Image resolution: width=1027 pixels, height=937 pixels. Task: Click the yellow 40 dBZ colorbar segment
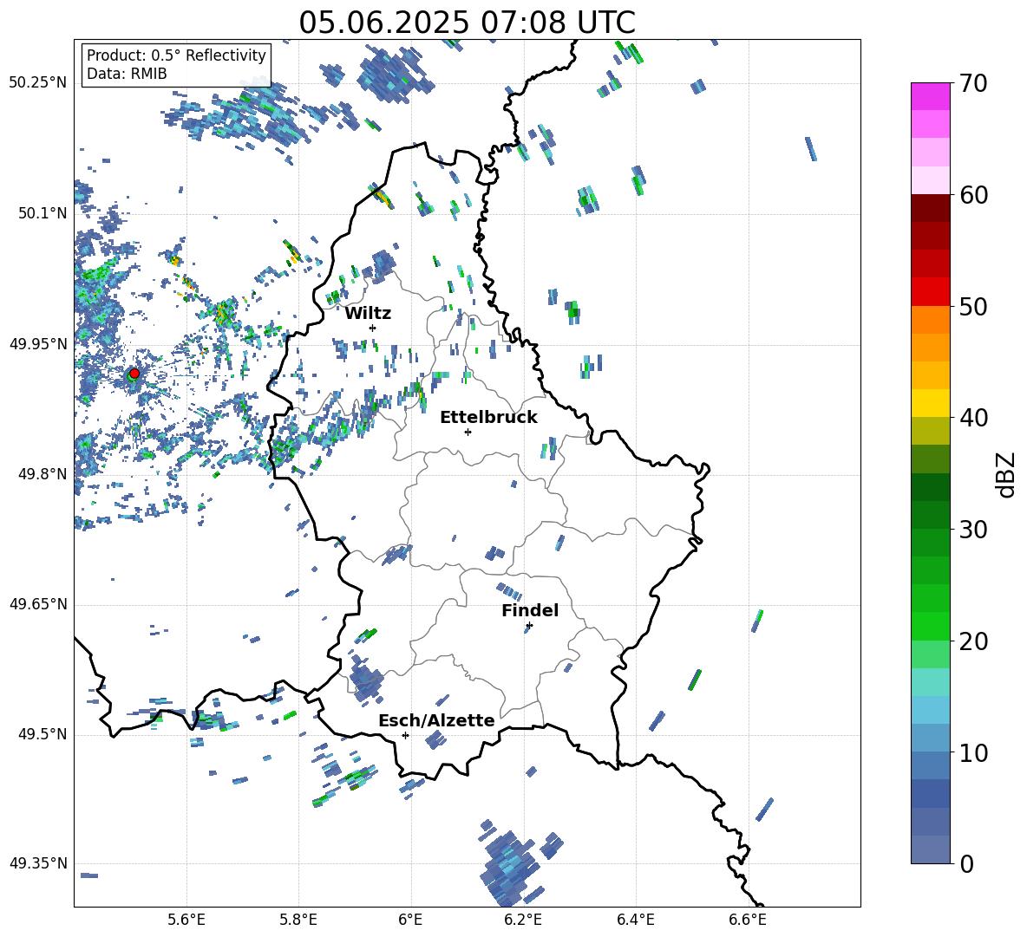(931, 403)
